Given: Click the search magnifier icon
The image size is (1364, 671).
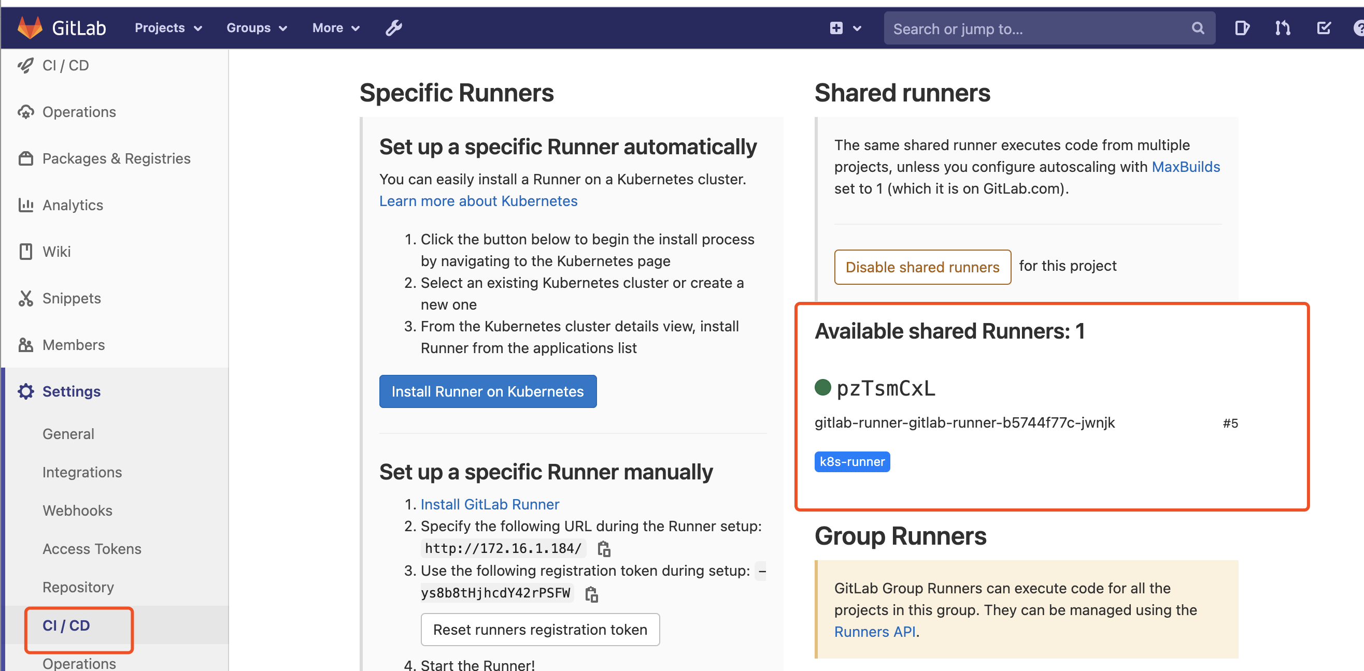Looking at the screenshot, I should click(1198, 28).
